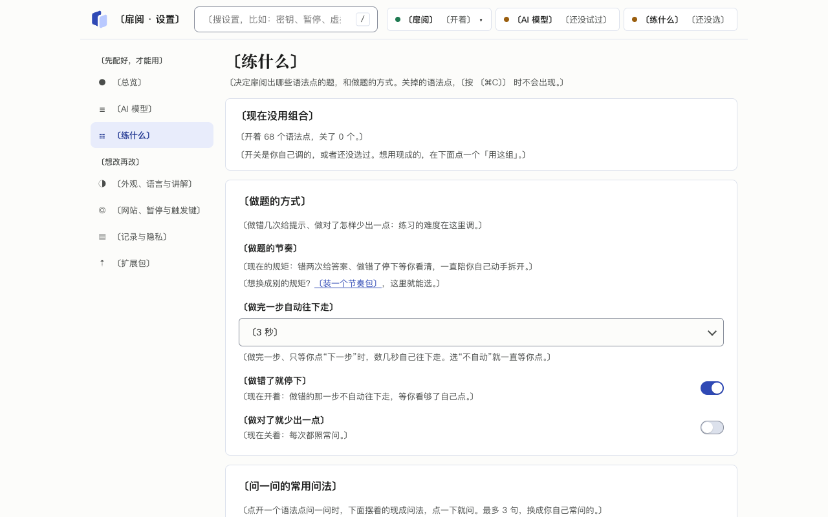The image size is (828, 517).
Task: Click the 问一问的常用问法 heading
Action: point(290,486)
